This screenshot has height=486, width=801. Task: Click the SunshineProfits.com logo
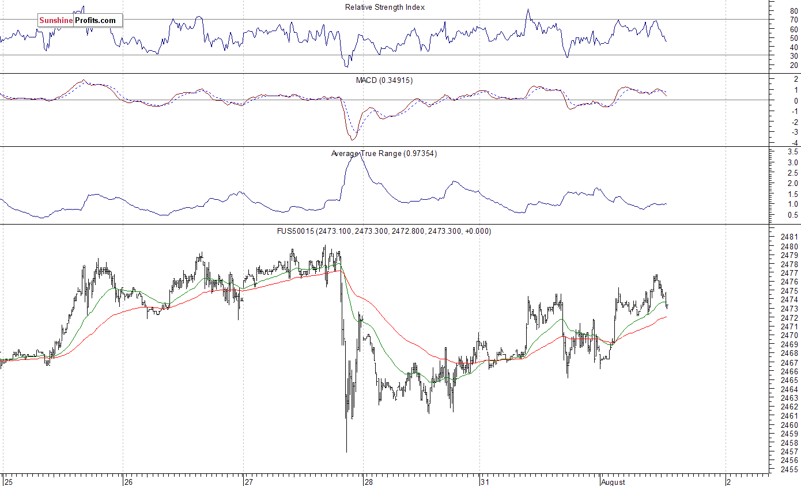(x=80, y=21)
